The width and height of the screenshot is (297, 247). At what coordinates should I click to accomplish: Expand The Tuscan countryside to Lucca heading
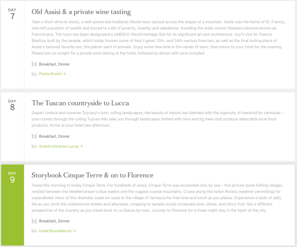click(80, 103)
